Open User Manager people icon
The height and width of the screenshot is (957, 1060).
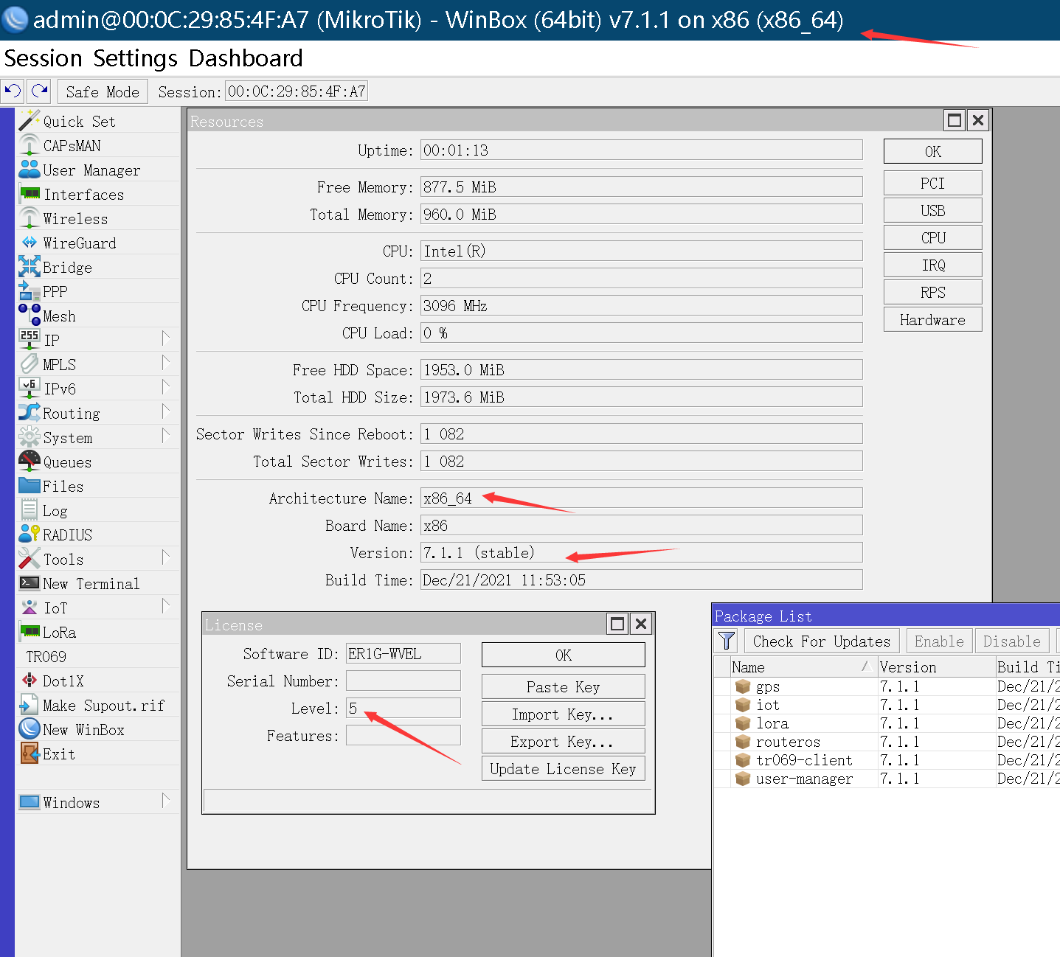[x=29, y=170]
